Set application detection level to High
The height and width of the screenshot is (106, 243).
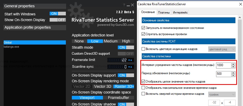click(126, 41)
